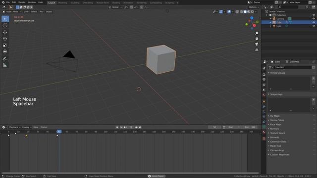Hide the Light object via eye icon

(314, 26)
